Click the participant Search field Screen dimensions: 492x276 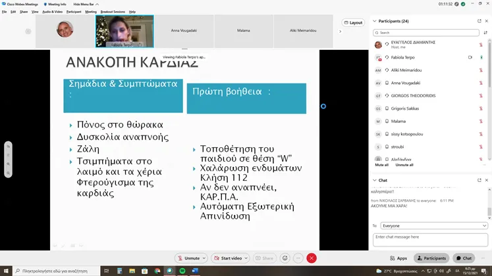point(427,32)
